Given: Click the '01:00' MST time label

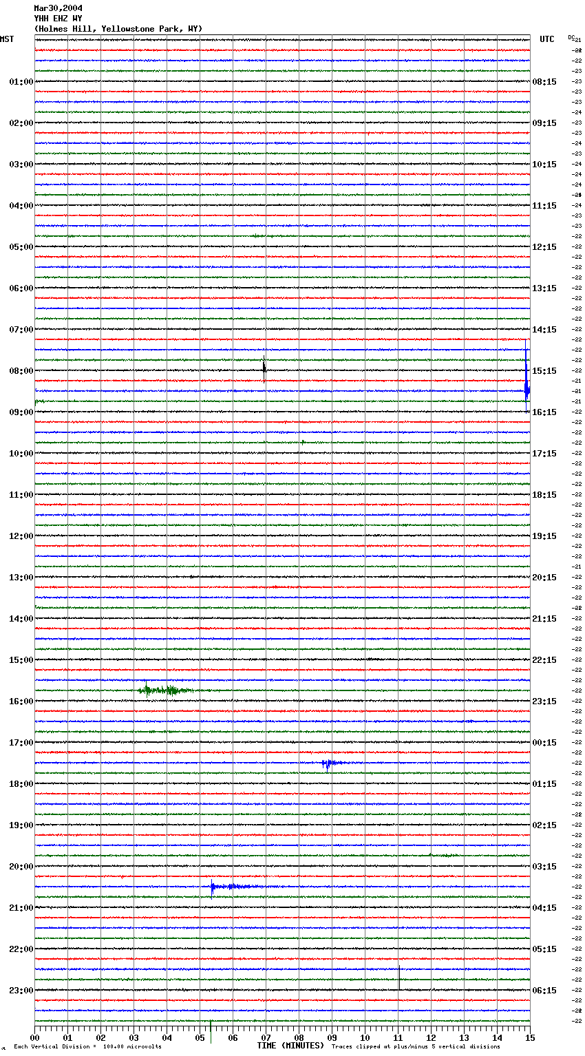Looking at the screenshot, I should click(x=21, y=82).
